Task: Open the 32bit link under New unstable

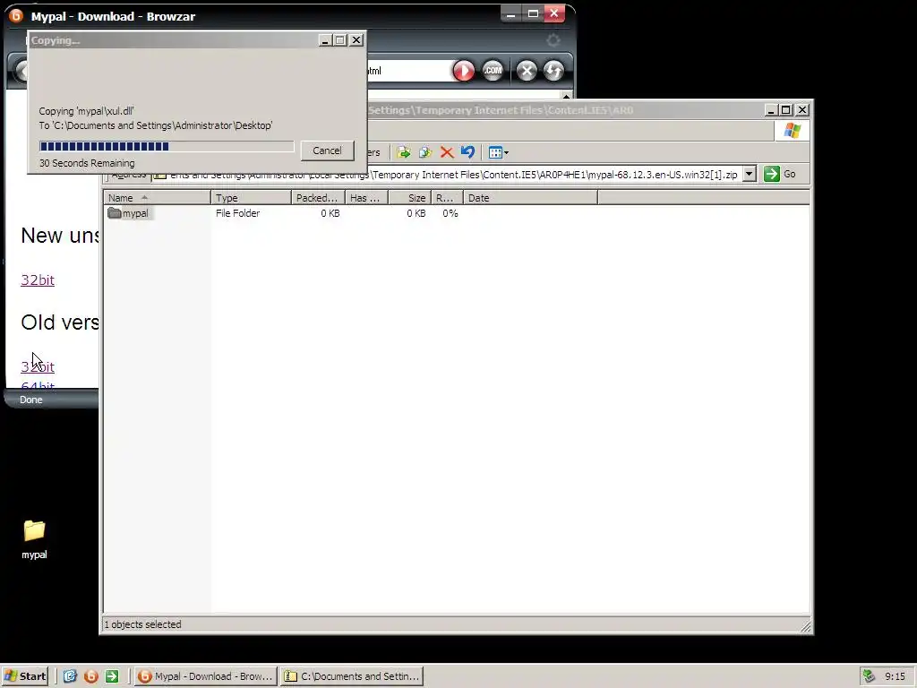Action: point(38,279)
